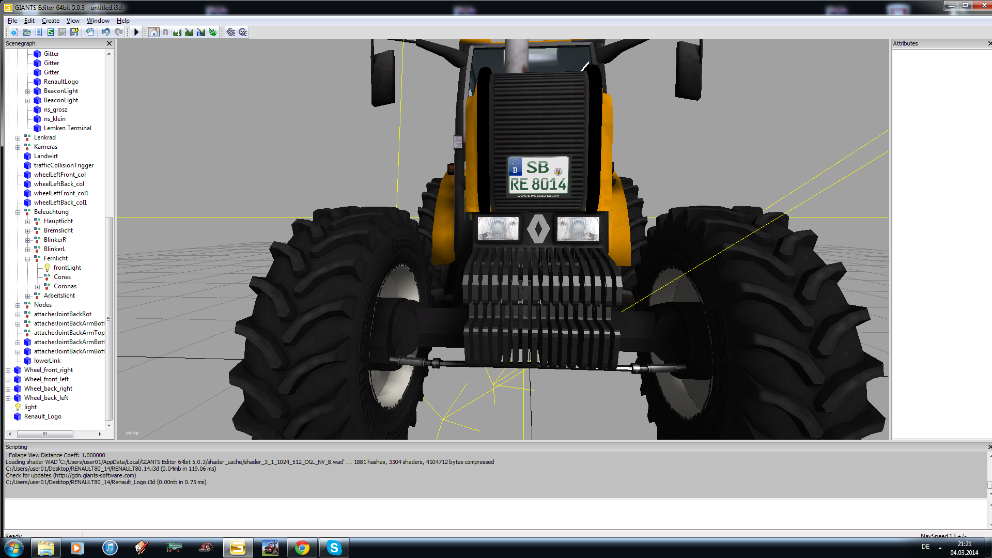Click the Reload green refresh toolbar icon
992x558 pixels.
pos(50,32)
